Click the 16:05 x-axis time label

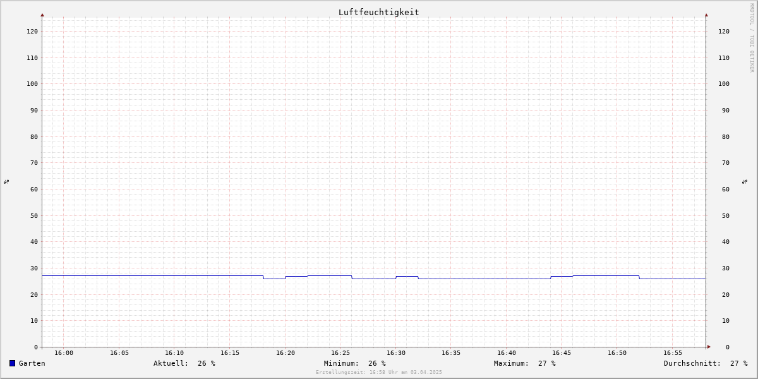click(119, 353)
